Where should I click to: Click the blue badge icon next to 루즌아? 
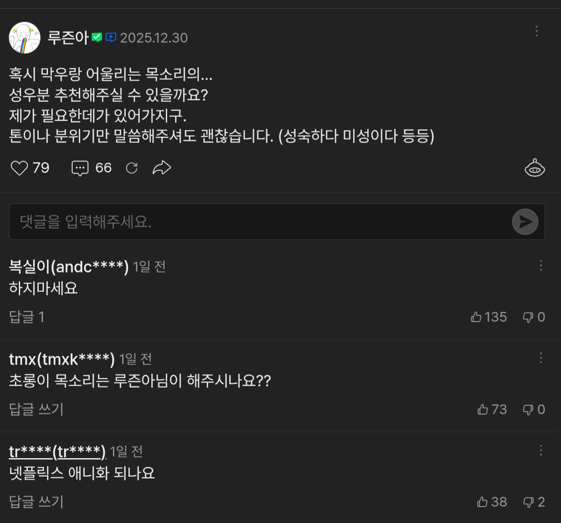[111, 38]
